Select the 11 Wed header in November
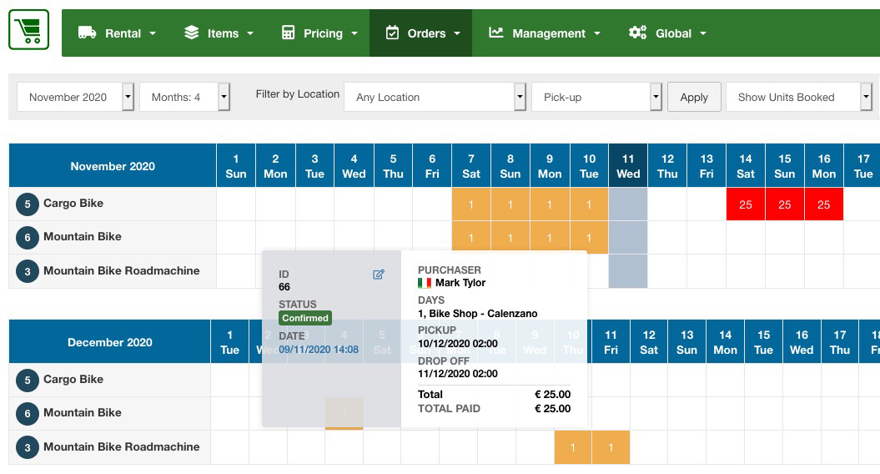This screenshot has height=474, width=880. click(628, 166)
